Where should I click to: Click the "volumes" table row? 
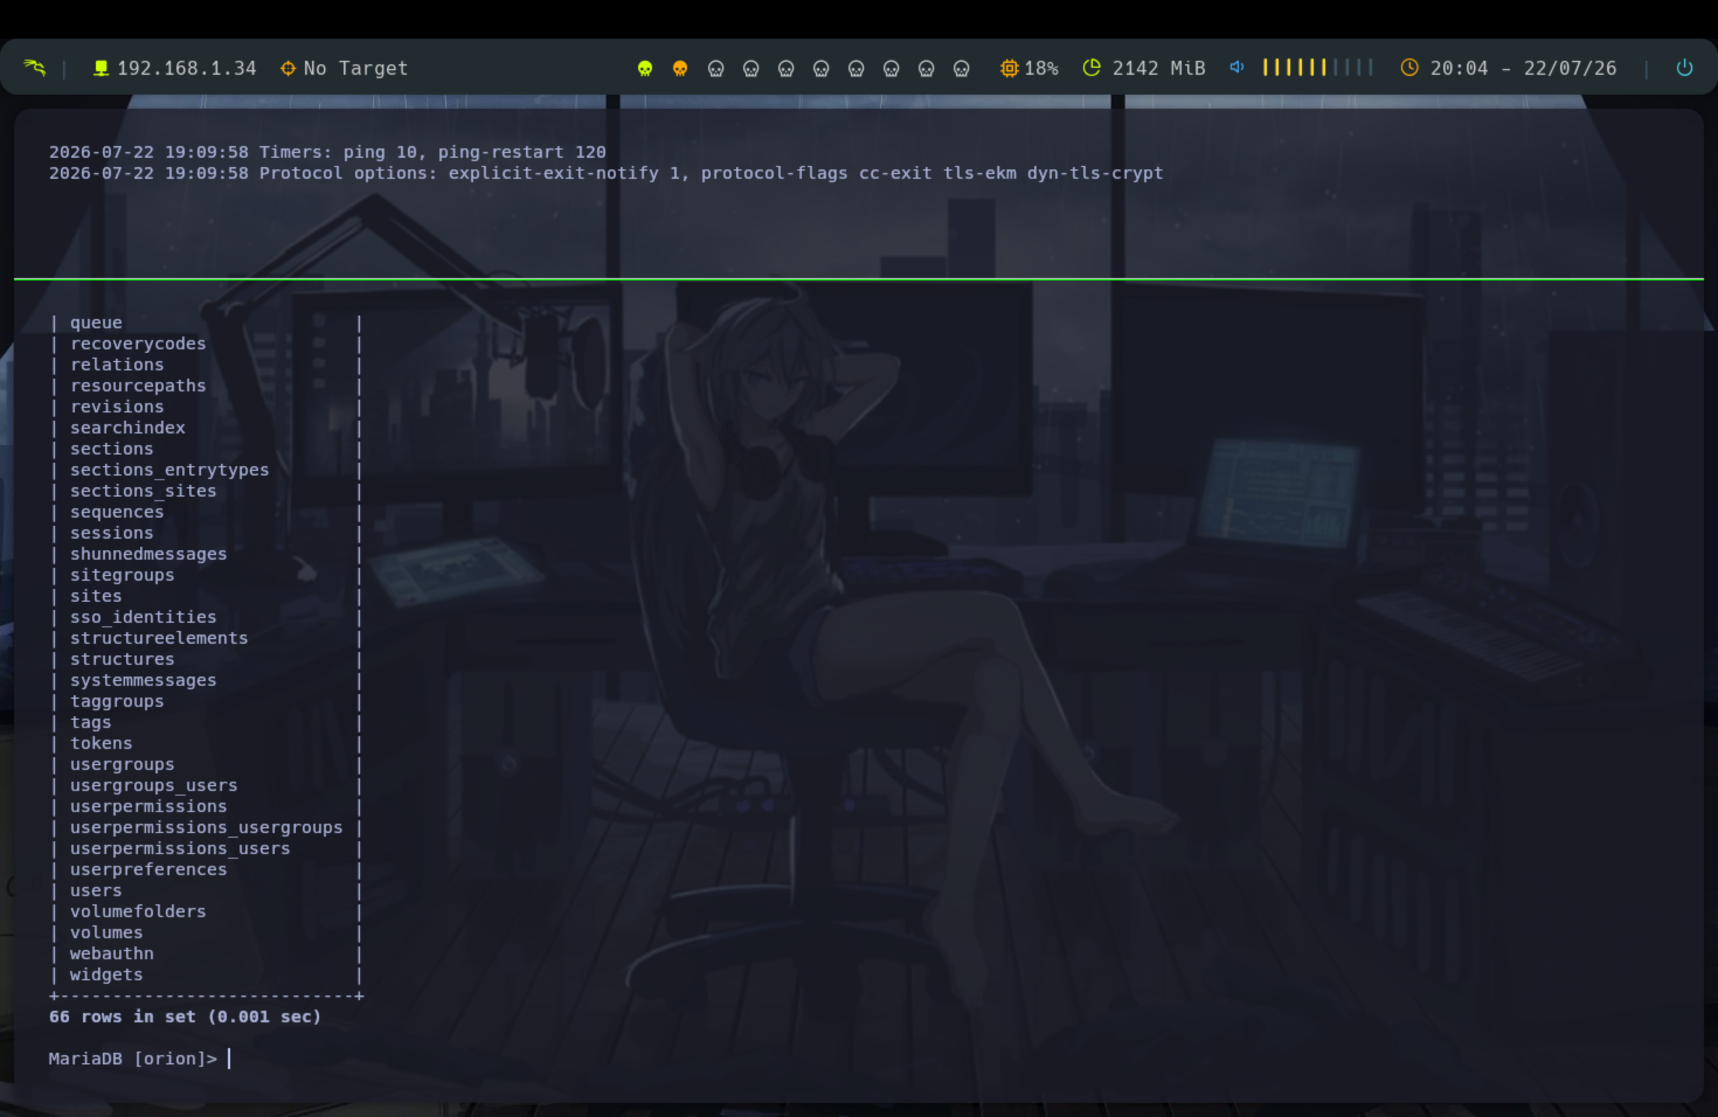[206, 932]
